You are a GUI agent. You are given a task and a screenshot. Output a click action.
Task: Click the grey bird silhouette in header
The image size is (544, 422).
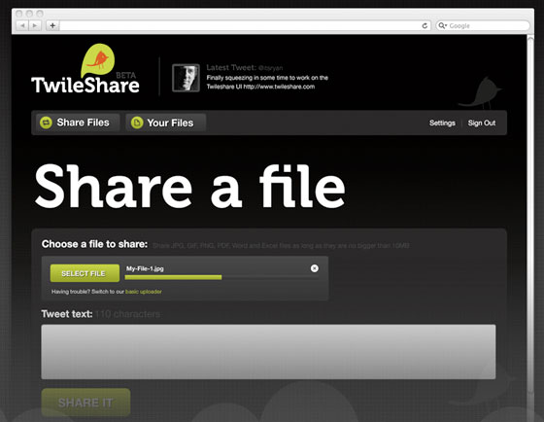click(x=480, y=92)
